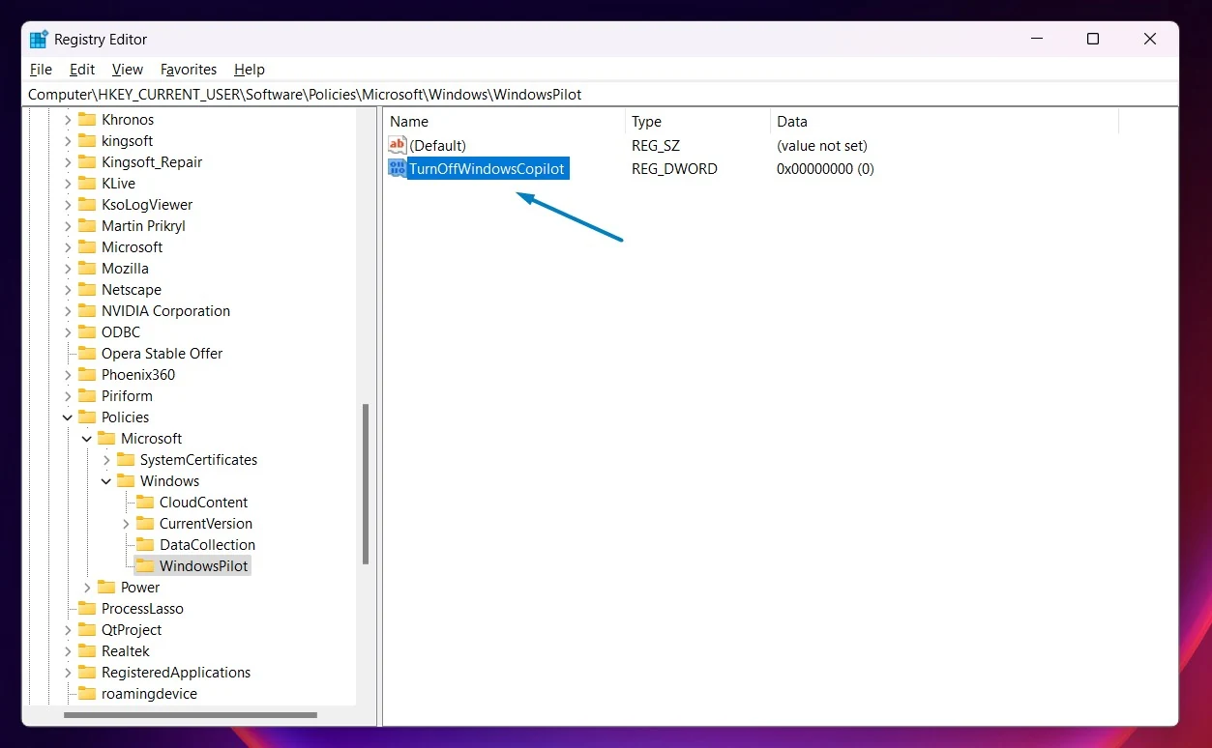Select the TurnOffWindowsCopilot value name
1212x748 pixels.
point(487,169)
